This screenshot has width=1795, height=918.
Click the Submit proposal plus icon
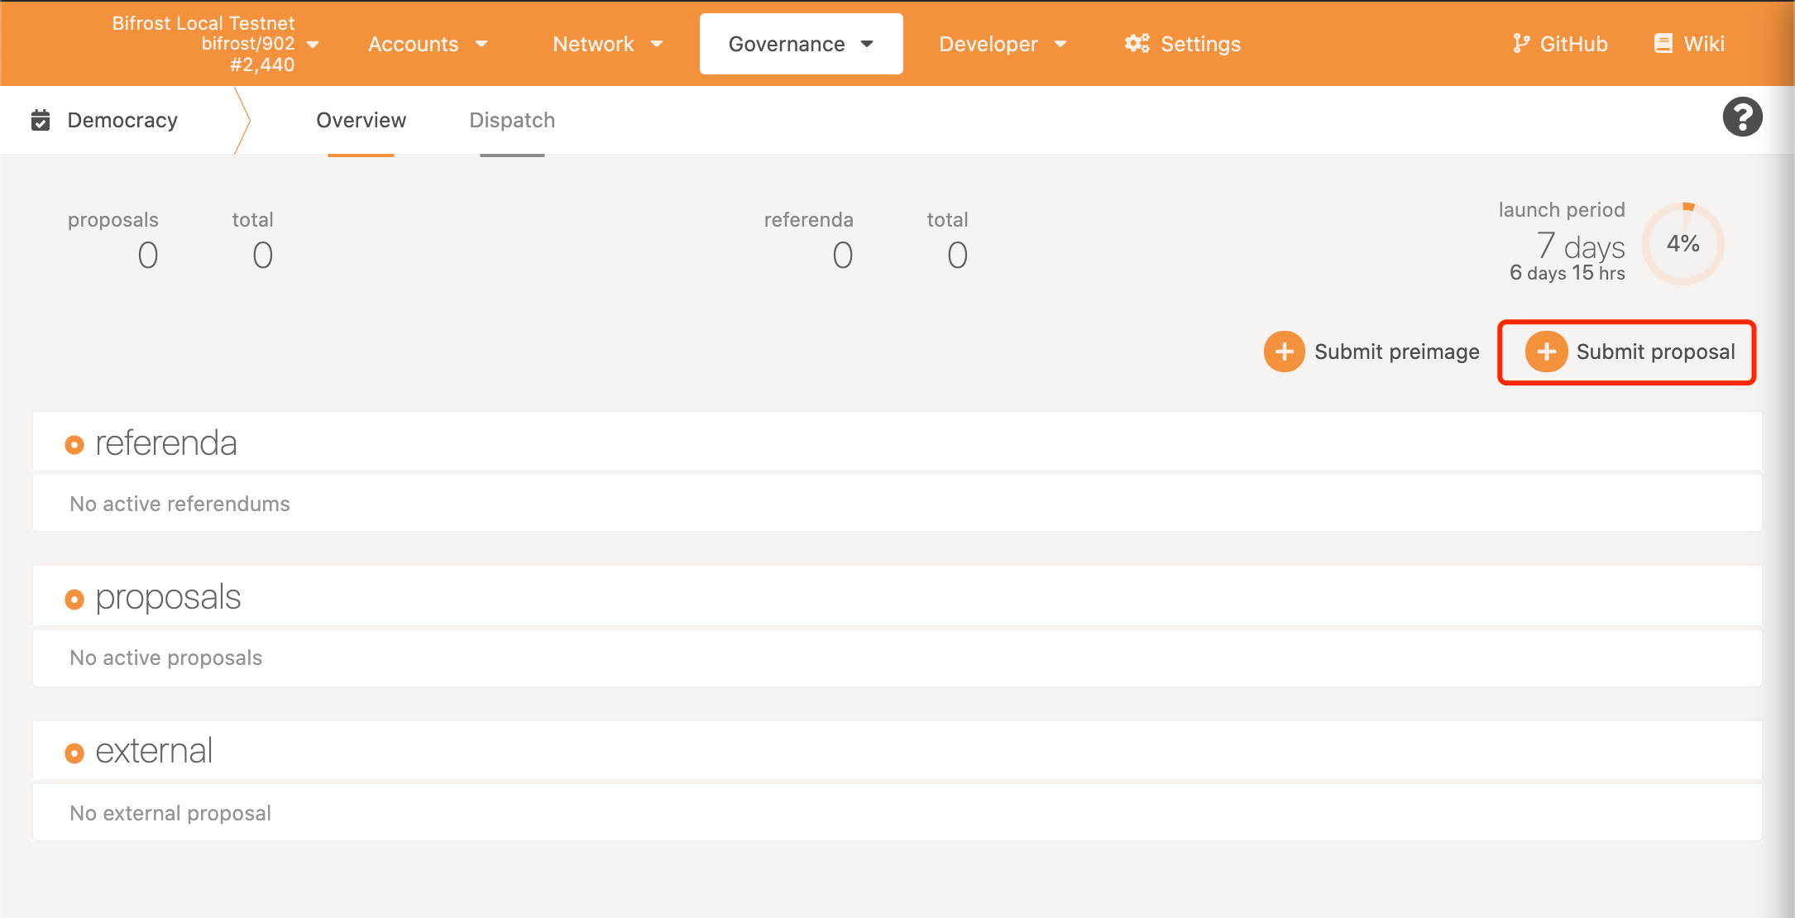(1546, 351)
